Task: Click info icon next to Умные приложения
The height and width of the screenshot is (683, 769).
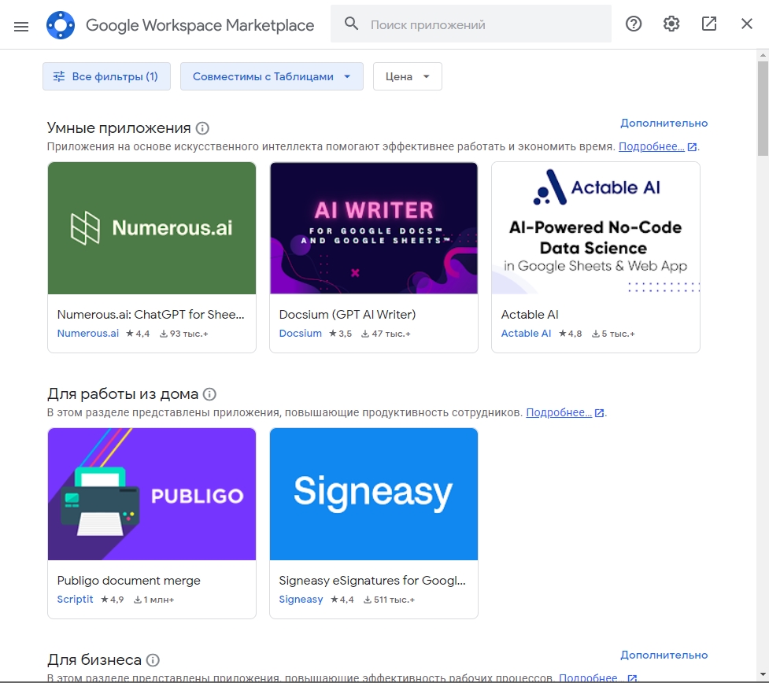Action: click(x=202, y=128)
